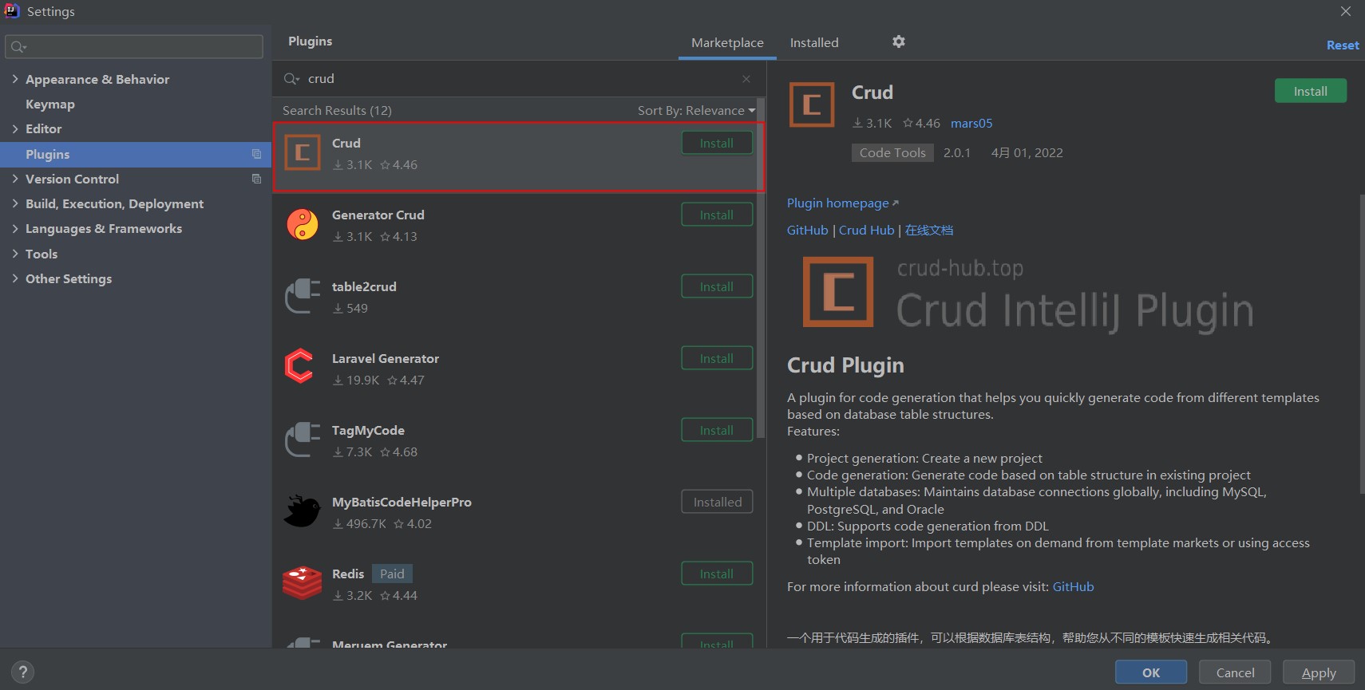The width and height of the screenshot is (1365, 690).
Task: Select the Redis plugin icon
Action: coord(302,583)
